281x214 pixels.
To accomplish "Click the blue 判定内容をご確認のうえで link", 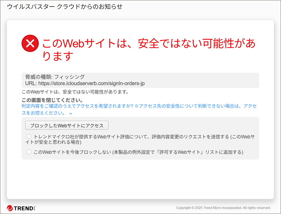I will [139, 109].
